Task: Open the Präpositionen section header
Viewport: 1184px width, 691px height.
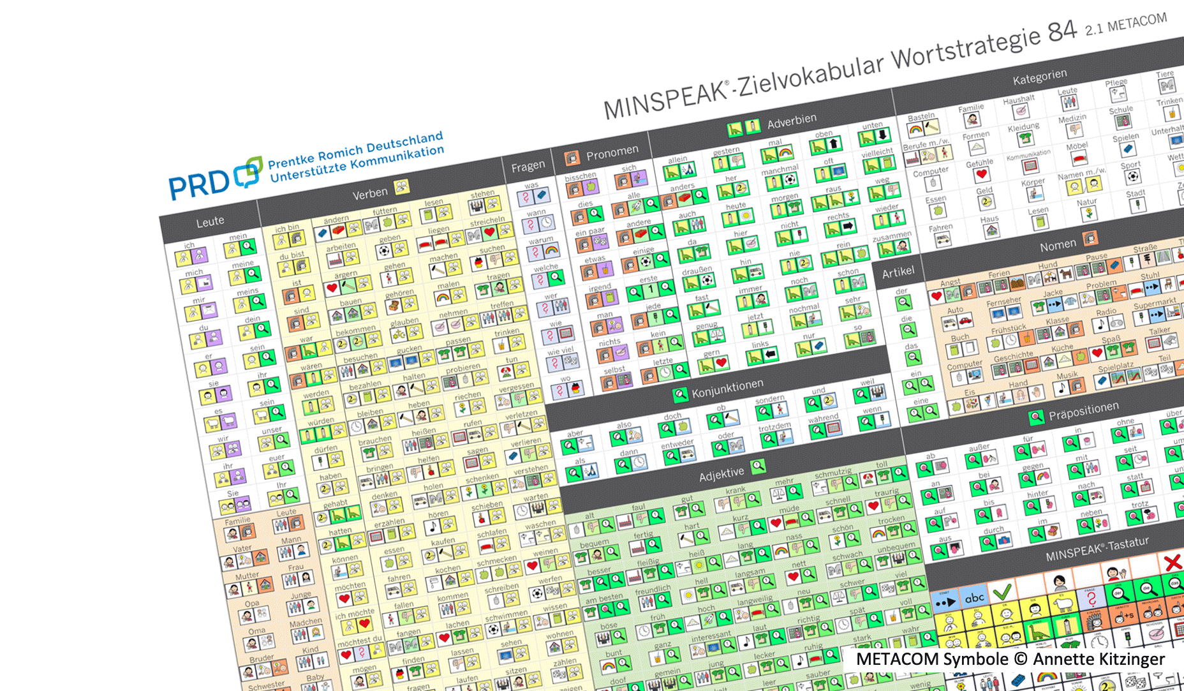Action: 1083,412
